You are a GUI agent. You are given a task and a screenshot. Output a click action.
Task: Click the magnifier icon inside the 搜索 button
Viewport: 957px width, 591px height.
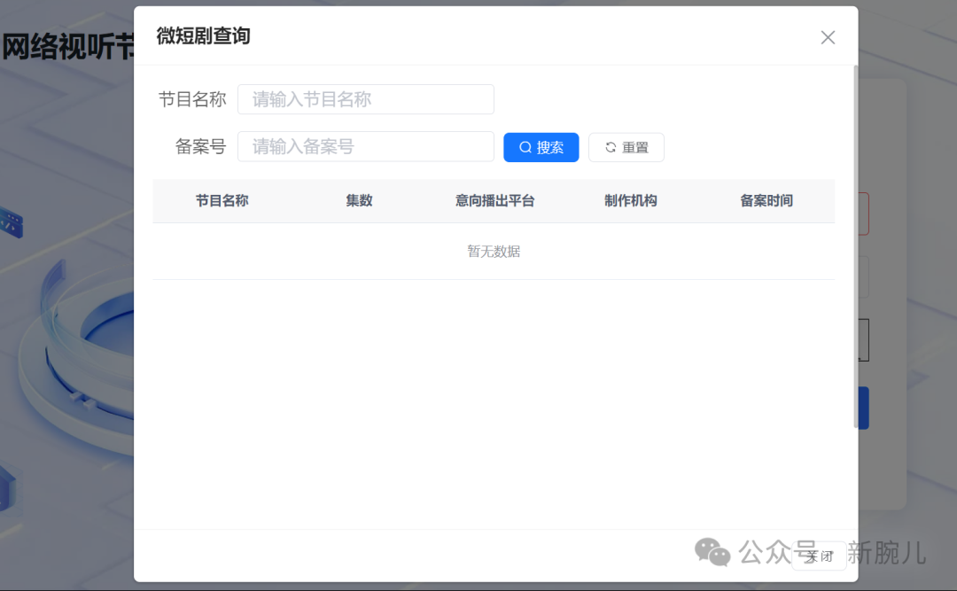(526, 147)
